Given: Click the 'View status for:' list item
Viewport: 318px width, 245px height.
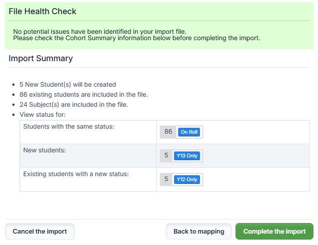Looking at the screenshot, I should click(x=42, y=115).
